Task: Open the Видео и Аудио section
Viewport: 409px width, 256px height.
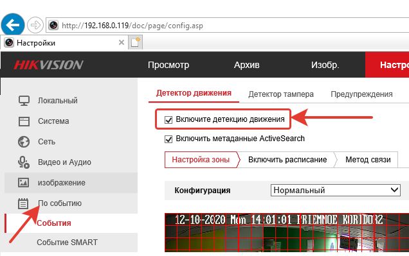Action: [x=64, y=162]
